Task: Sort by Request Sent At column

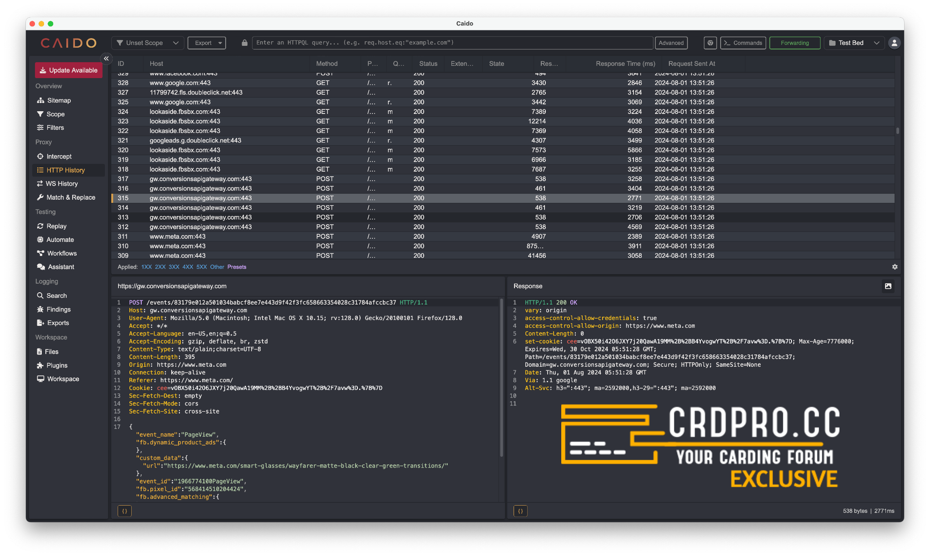Action: coord(691,64)
